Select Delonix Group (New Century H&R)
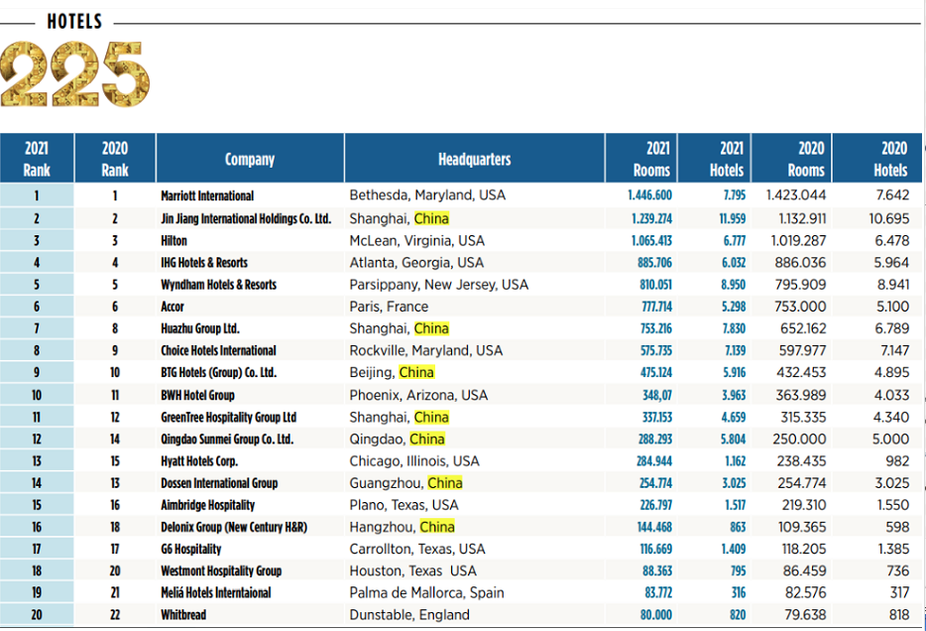The height and width of the screenshot is (631, 926). click(x=234, y=527)
